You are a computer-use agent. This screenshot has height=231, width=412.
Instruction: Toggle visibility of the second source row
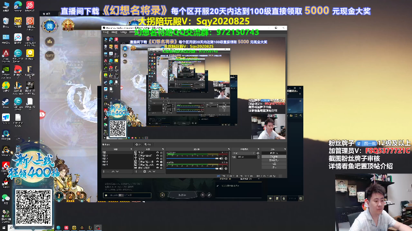point(158,156)
